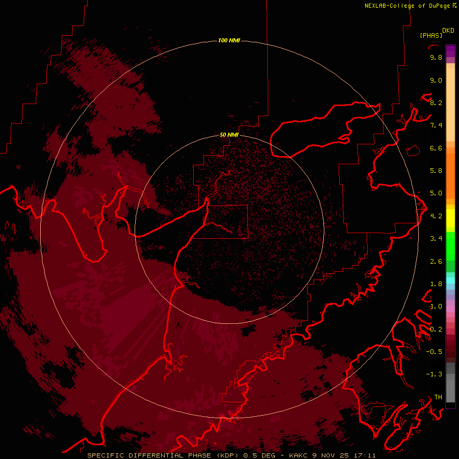Click the 9.8 value on color scale
Screen dimensions: 459x459
436,57
